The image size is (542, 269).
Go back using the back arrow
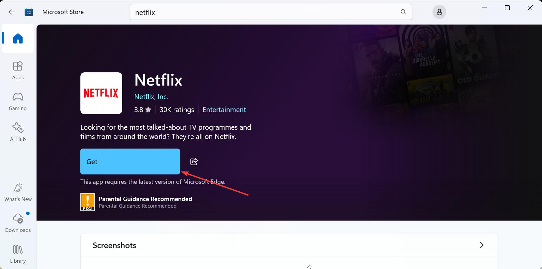click(12, 12)
